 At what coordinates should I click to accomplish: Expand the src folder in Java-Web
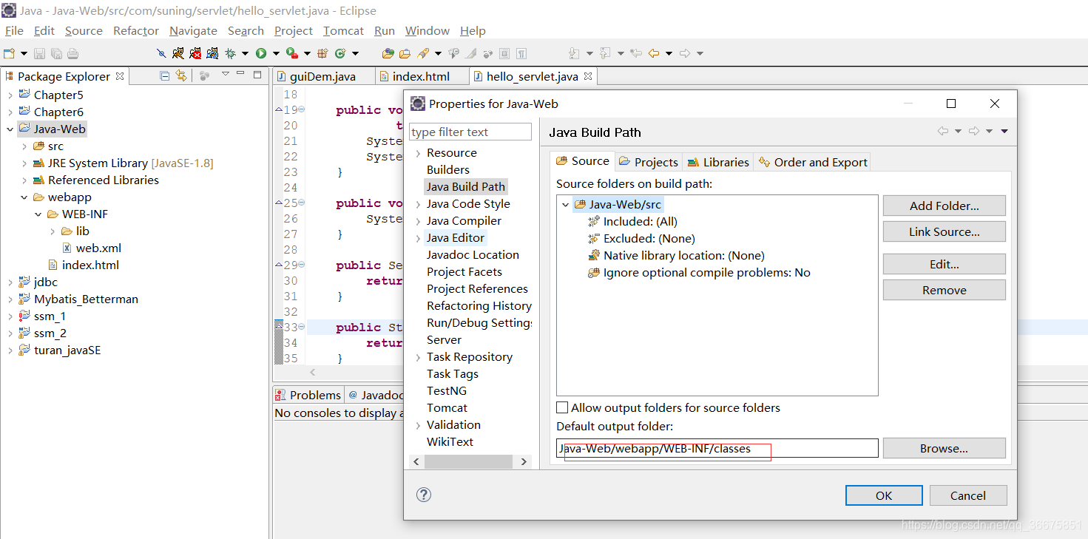(x=24, y=146)
